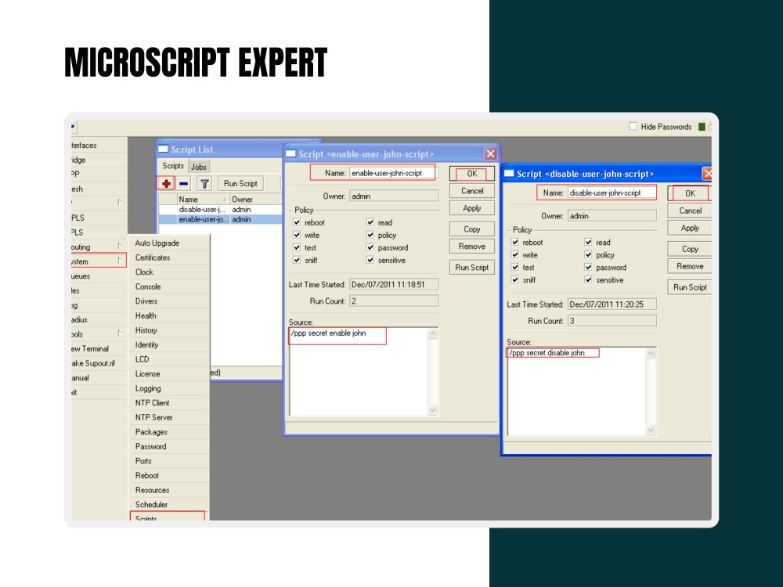Expand the Routing submenu arrow in sidebar

[x=119, y=246]
